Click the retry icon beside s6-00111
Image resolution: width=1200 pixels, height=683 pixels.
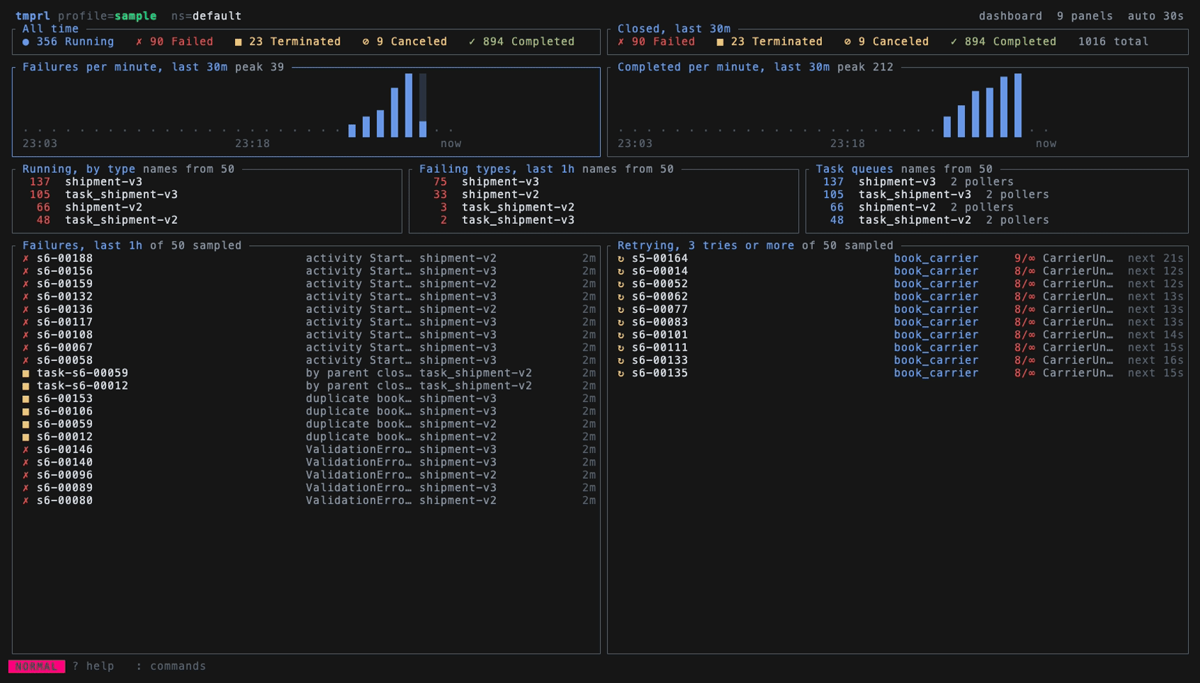point(621,348)
